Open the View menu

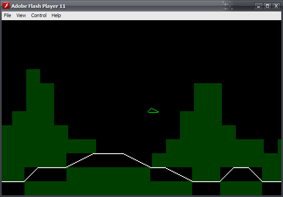tap(21, 15)
